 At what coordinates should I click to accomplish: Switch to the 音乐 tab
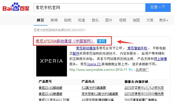(x=95, y=20)
